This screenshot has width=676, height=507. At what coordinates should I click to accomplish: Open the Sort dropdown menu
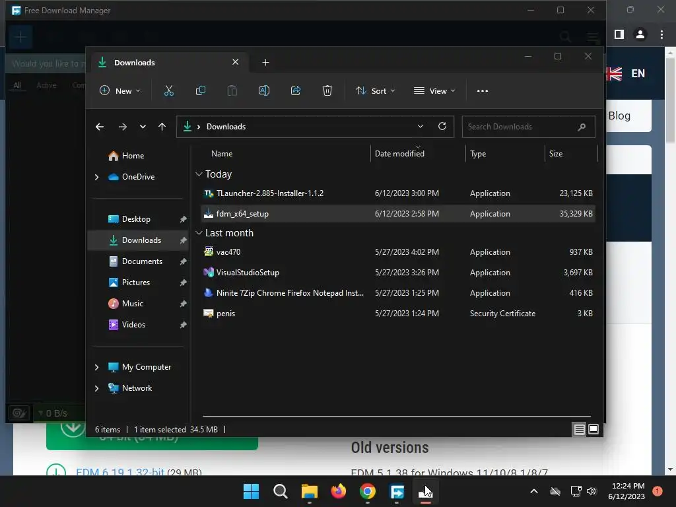click(x=375, y=91)
